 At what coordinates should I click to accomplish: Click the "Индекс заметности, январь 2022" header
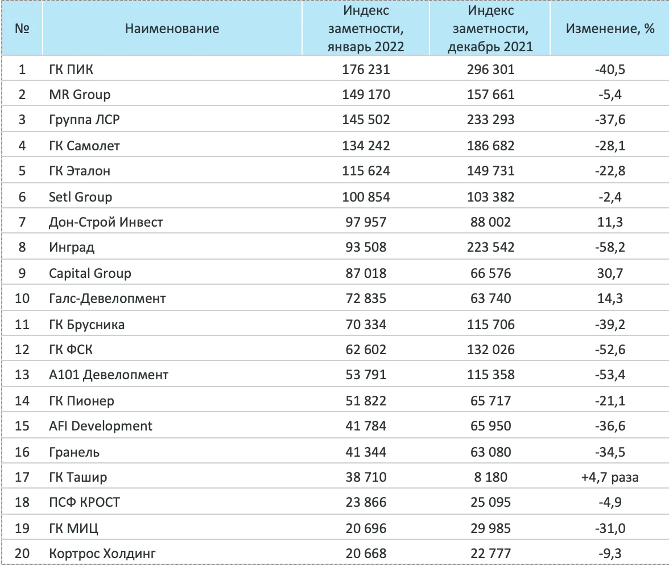point(366,28)
